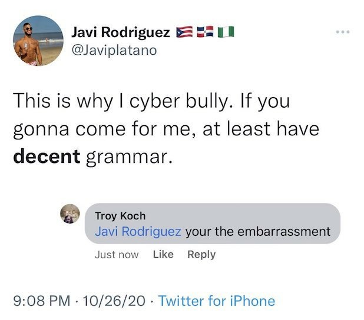Viewport: 364px width, 320px height.
Task: Click the bold word "decent"
Action: coord(46,158)
